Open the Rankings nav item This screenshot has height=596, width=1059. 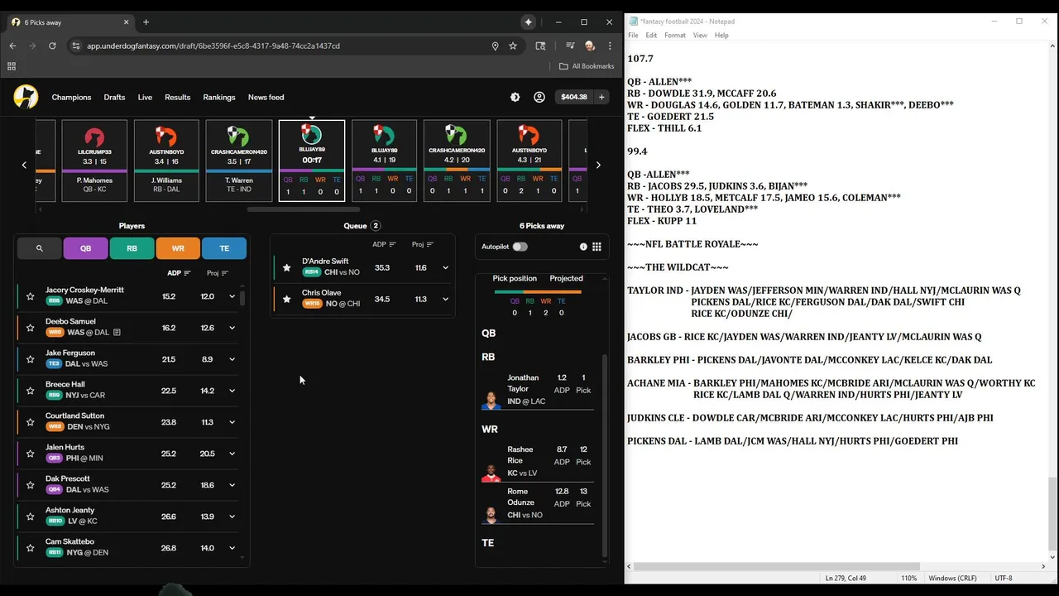(219, 97)
